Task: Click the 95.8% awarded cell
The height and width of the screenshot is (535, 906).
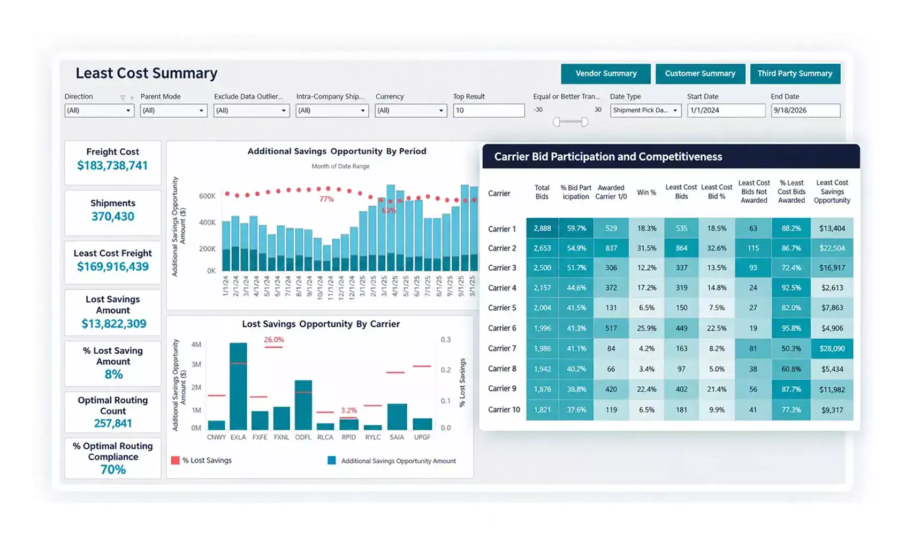Action: coord(791,328)
